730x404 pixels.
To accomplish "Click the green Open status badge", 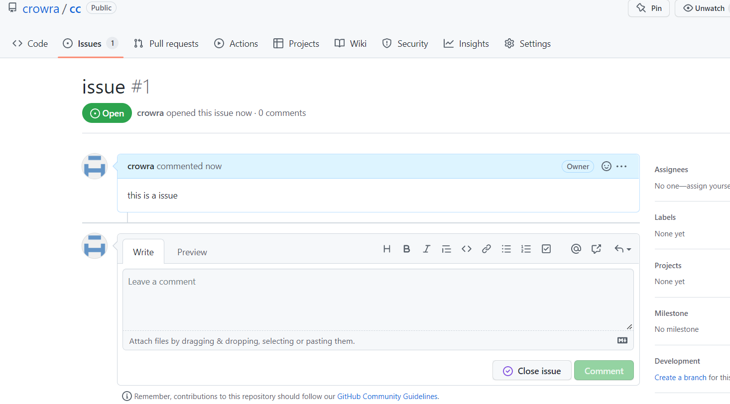I will 107,113.
